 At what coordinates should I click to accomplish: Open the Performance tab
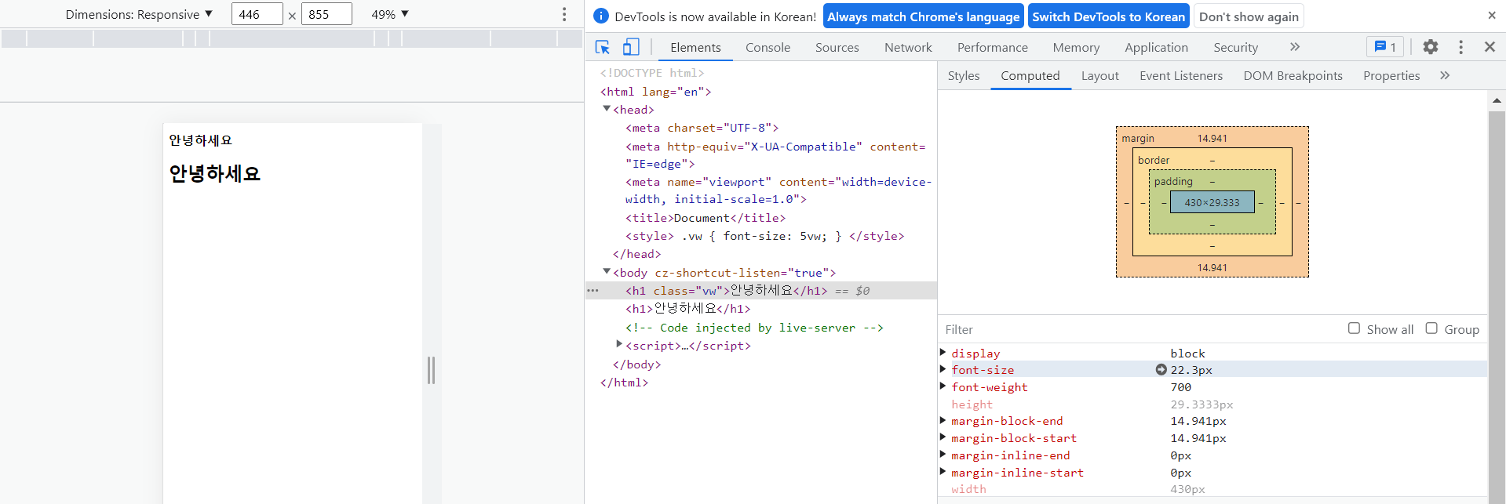click(992, 48)
